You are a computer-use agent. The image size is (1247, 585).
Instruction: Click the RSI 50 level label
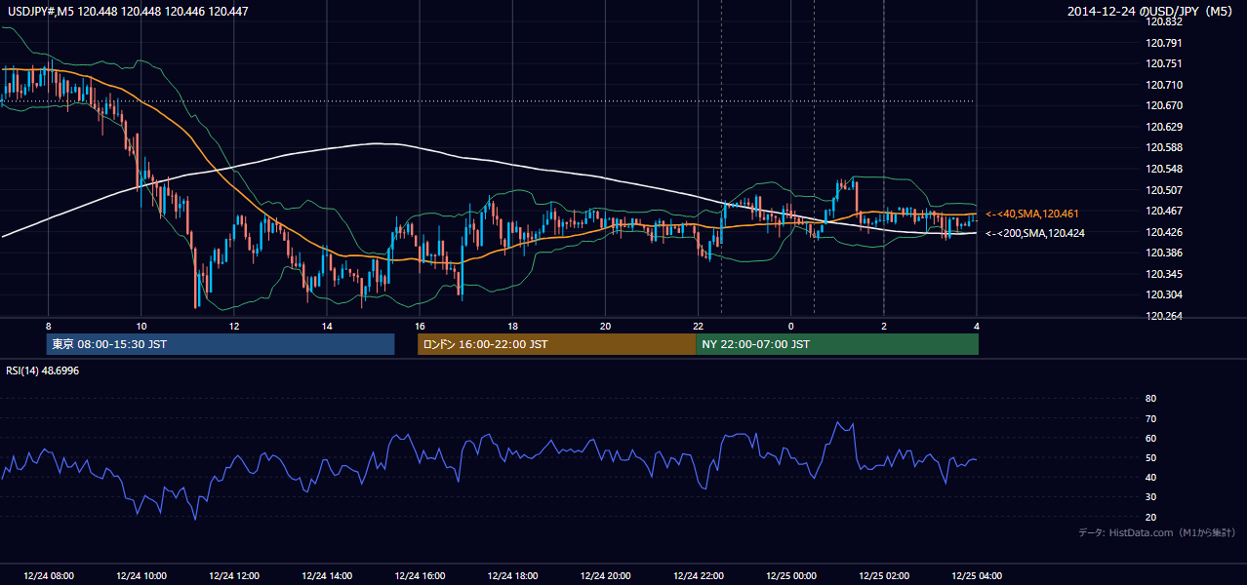pyautogui.click(x=1150, y=458)
